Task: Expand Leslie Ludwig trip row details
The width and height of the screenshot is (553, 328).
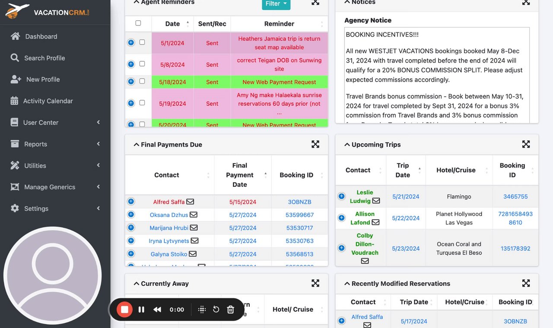Action: tap(341, 196)
